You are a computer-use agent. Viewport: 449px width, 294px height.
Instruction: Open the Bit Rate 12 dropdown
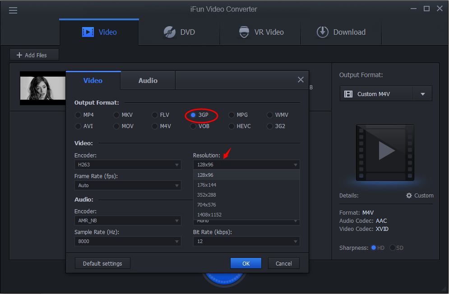246,241
